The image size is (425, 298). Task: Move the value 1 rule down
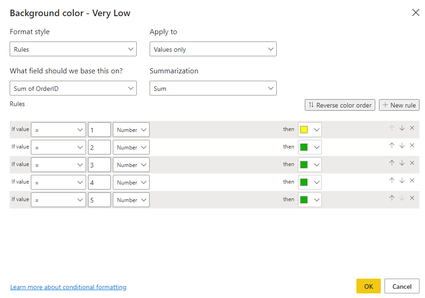tap(402, 128)
